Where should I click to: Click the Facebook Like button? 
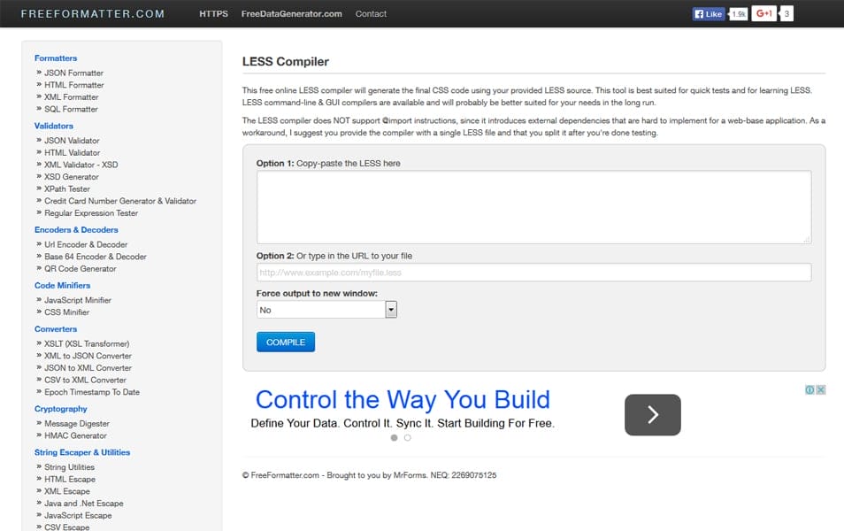click(709, 14)
